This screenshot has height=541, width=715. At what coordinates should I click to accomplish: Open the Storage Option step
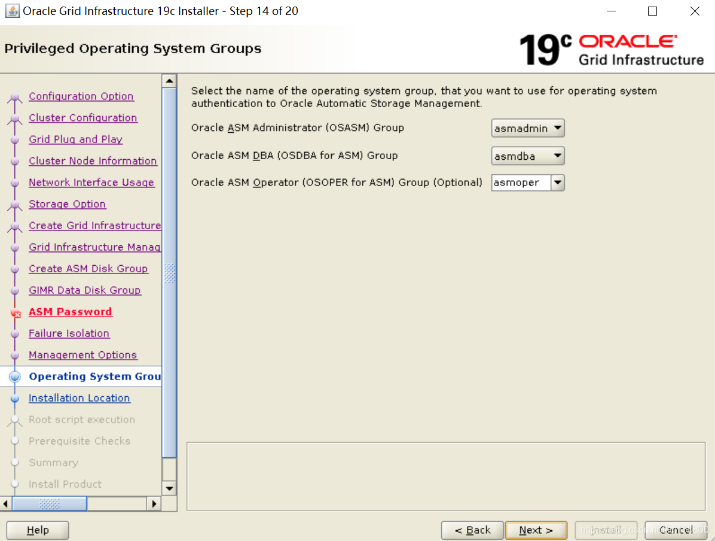click(67, 204)
